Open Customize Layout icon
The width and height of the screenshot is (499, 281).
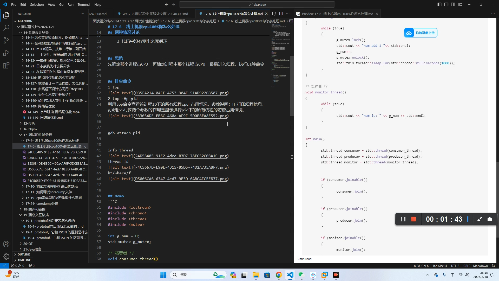tap(460, 4)
